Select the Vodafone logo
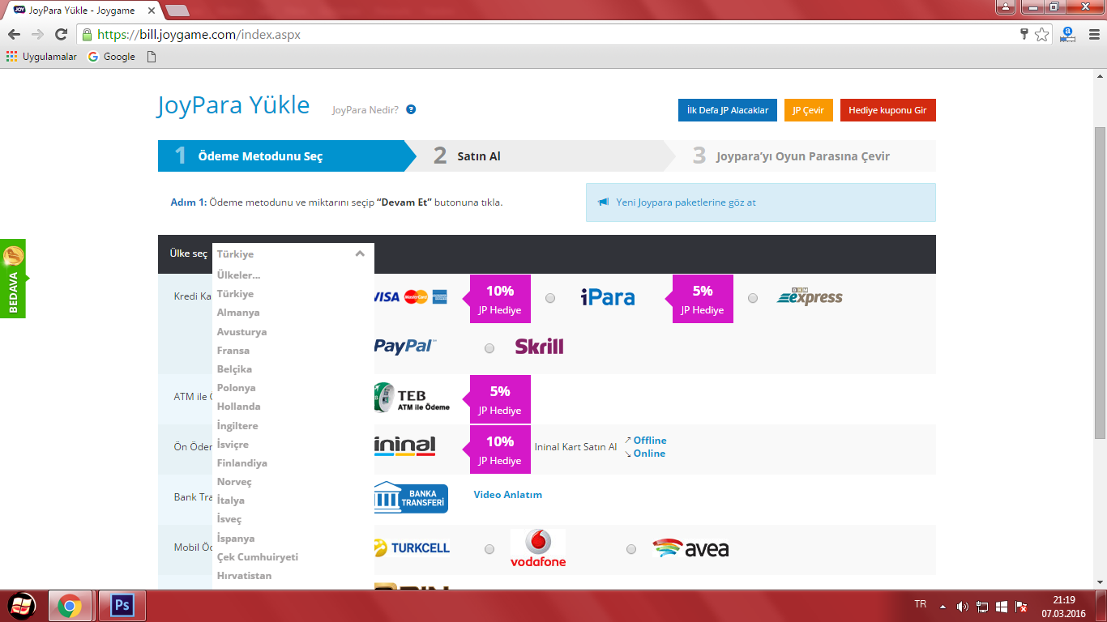 [x=538, y=548]
